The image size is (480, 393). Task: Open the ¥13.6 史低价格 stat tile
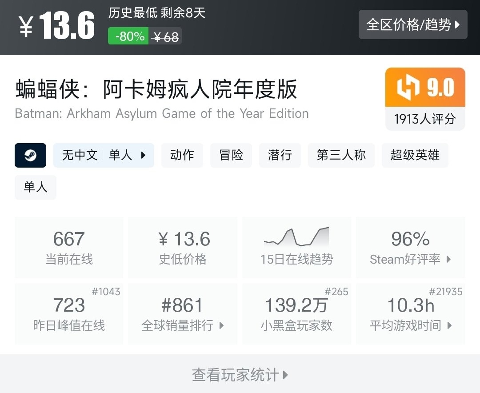183,248
